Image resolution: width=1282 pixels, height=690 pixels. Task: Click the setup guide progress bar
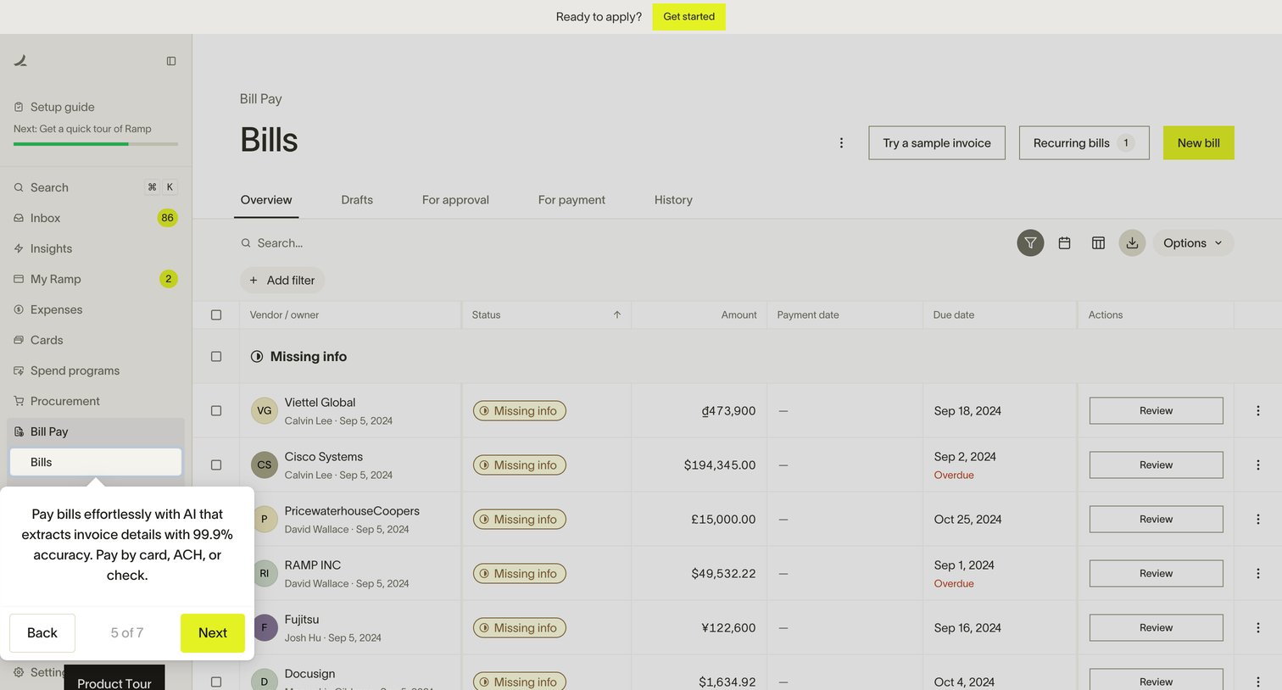click(x=96, y=144)
